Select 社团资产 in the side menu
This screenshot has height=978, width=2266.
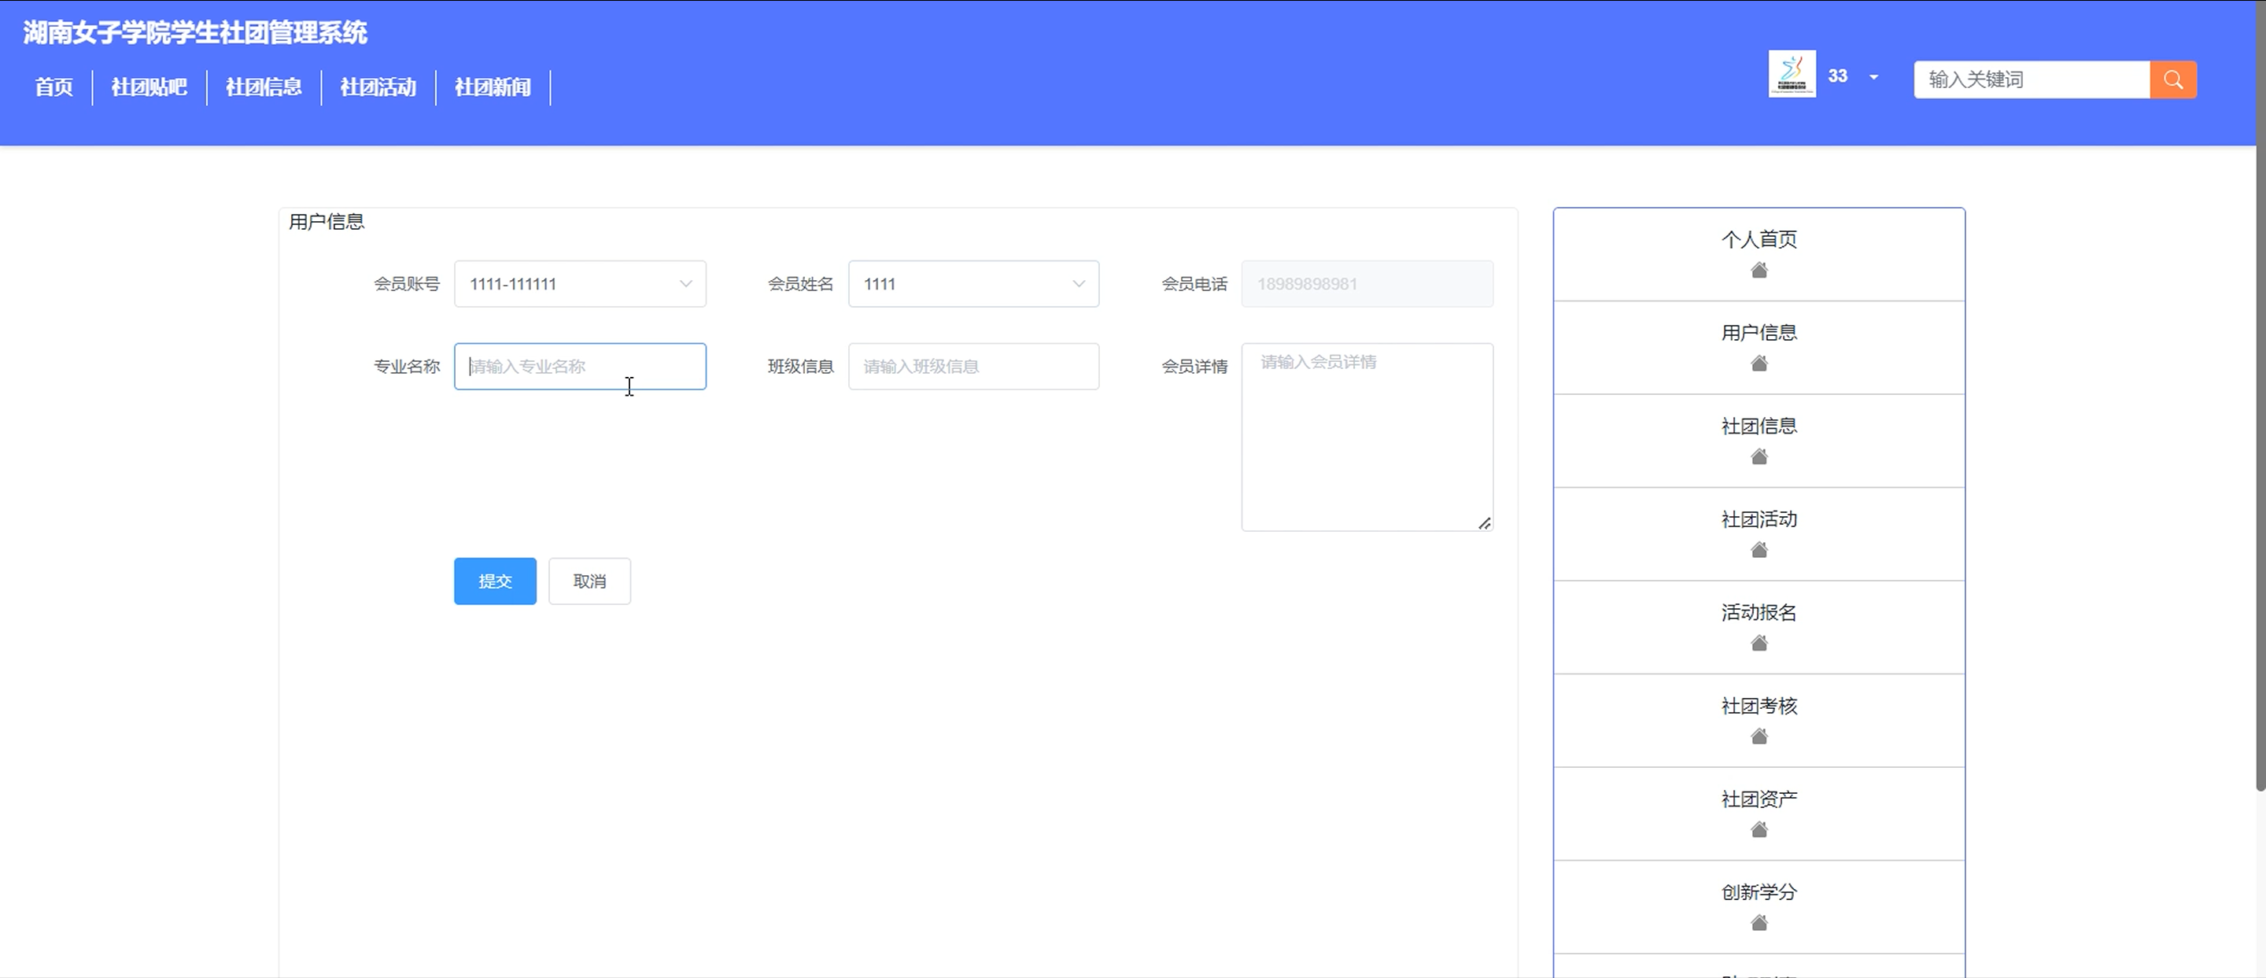1759,799
